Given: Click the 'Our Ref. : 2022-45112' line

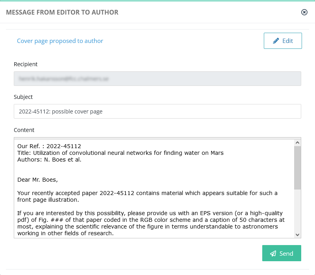Looking at the screenshot, I should point(49,146).
